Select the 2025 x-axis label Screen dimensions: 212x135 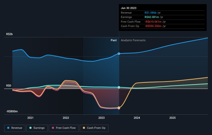[x=172, y=118]
